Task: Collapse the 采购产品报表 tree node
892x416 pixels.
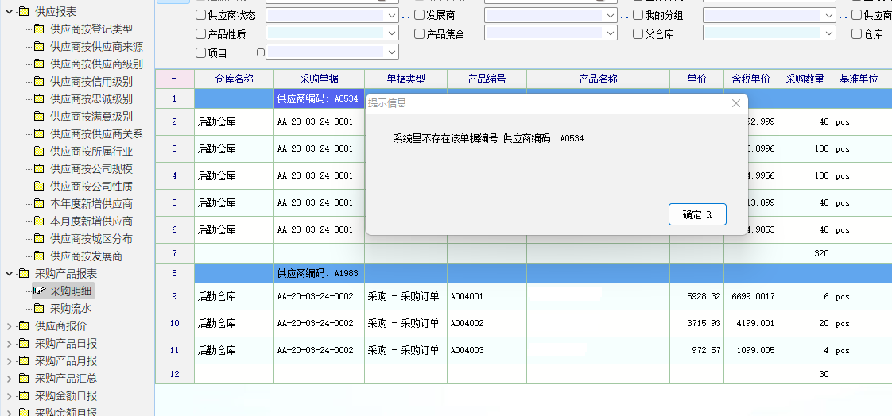Action: click(9, 274)
